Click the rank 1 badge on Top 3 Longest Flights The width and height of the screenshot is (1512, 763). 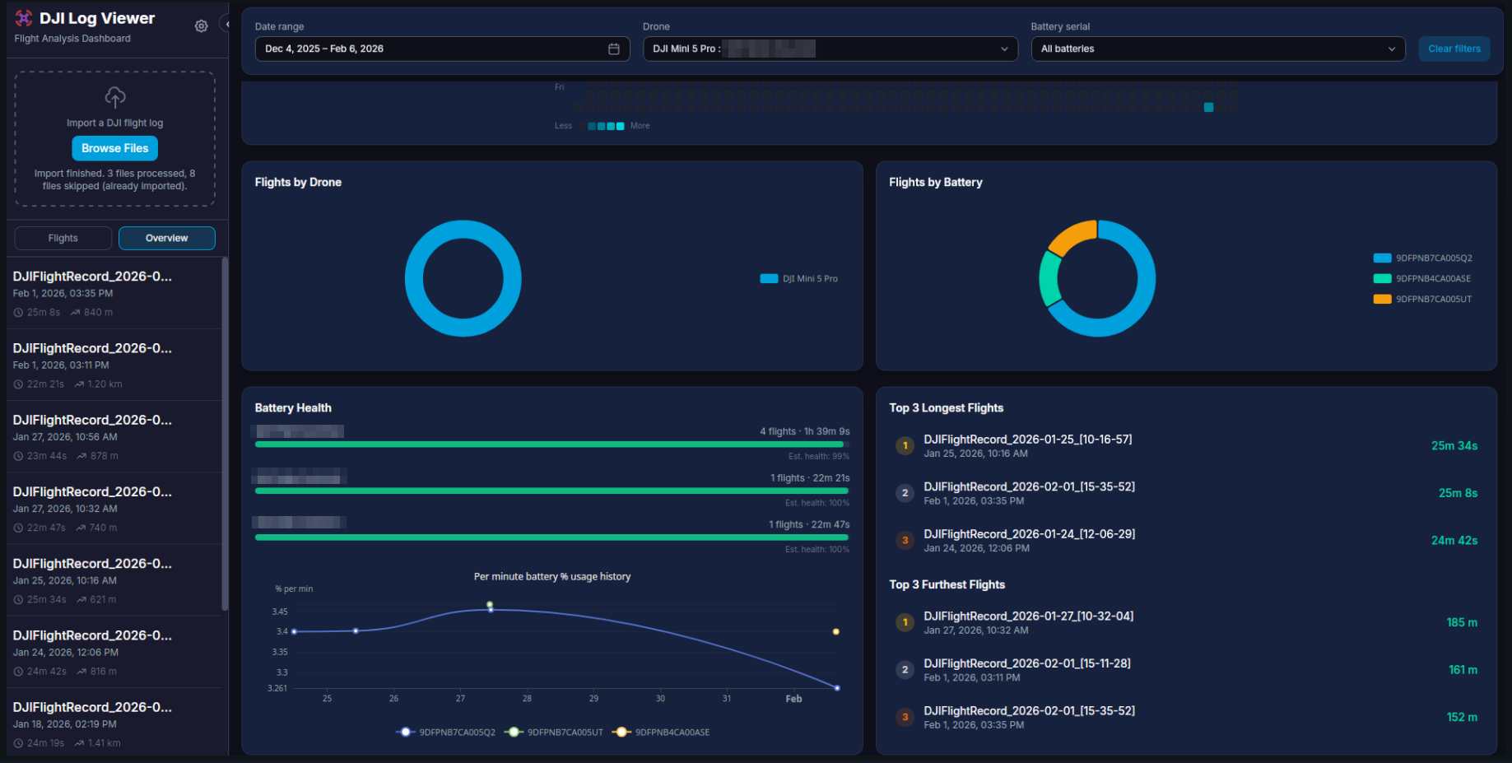[x=905, y=445]
